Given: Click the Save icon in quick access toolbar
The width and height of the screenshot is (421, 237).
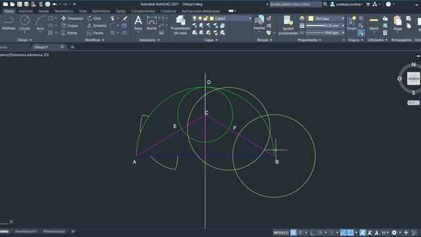Looking at the screenshot, I should pyautogui.click(x=19, y=4).
